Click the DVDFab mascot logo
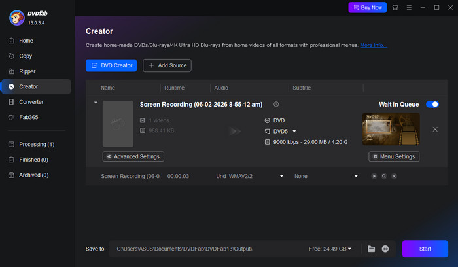The width and height of the screenshot is (458, 267). pyautogui.click(x=16, y=18)
